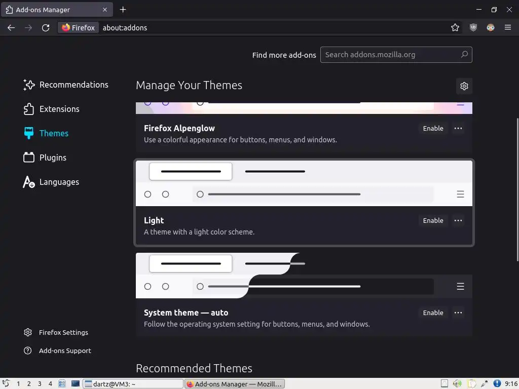Click the Plugins calendar-like icon
Image resolution: width=519 pixels, height=389 pixels.
coord(29,158)
